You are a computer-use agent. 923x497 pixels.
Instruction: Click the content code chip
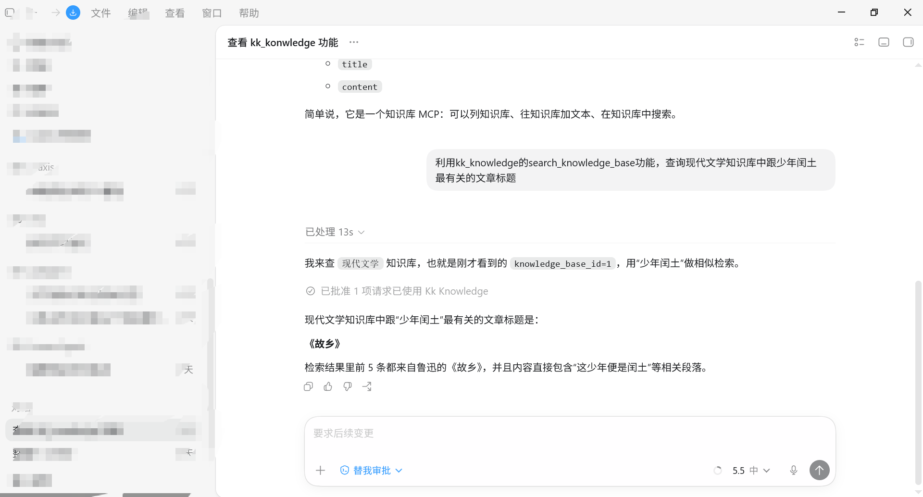(x=360, y=87)
